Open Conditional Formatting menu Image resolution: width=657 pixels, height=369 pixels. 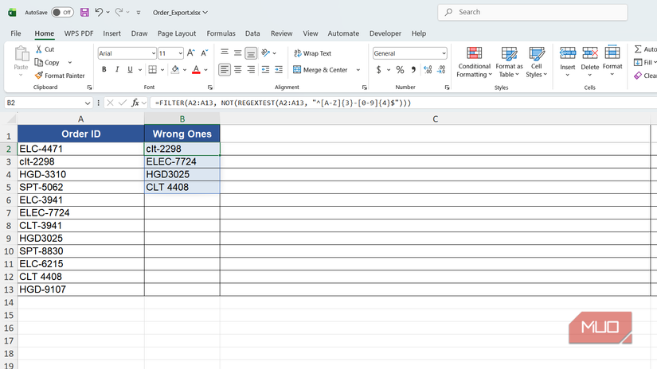click(x=474, y=62)
